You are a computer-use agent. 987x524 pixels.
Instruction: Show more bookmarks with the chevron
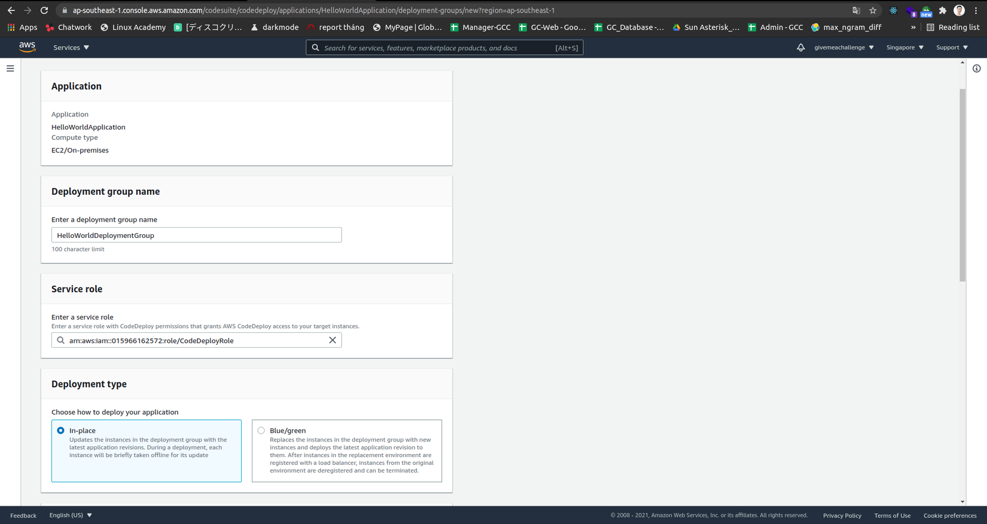[913, 27]
